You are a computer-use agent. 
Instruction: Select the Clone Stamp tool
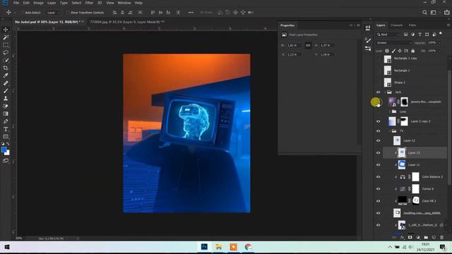6,98
